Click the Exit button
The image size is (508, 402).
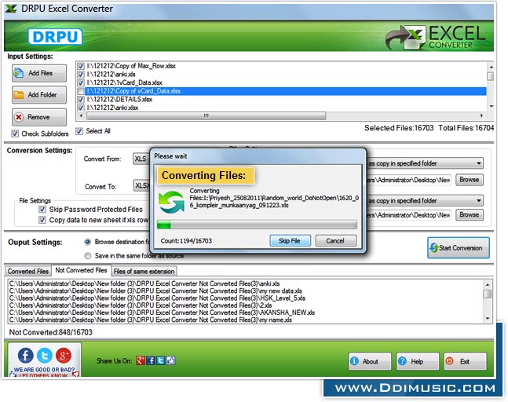pos(466,361)
